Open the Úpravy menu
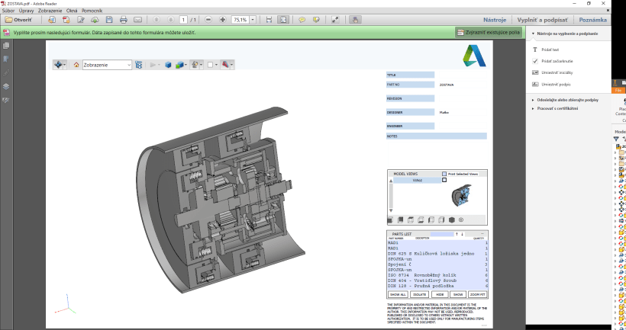This screenshot has width=626, height=330. [x=27, y=11]
